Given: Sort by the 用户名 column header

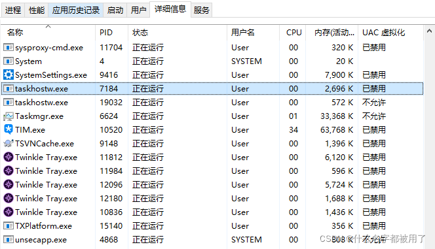Looking at the screenshot, I should tap(253, 33).
